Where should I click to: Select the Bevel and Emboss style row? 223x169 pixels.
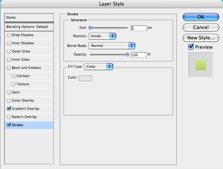pos(29,68)
